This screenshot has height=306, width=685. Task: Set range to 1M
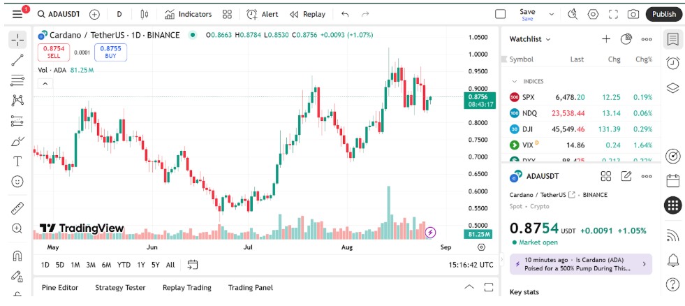75,265
